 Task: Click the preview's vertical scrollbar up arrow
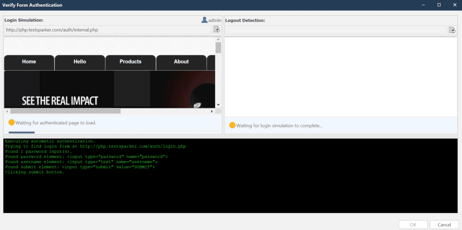218,40
